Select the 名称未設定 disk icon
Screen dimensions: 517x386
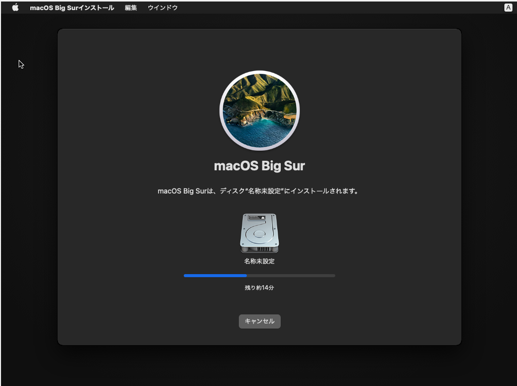pyautogui.click(x=260, y=233)
